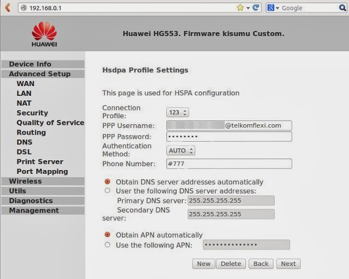Click the Back button
The image size is (349, 279).
261,264
